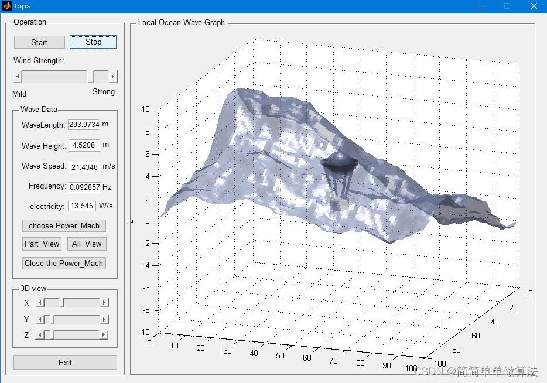Select the Wave Height value field

[84, 145]
